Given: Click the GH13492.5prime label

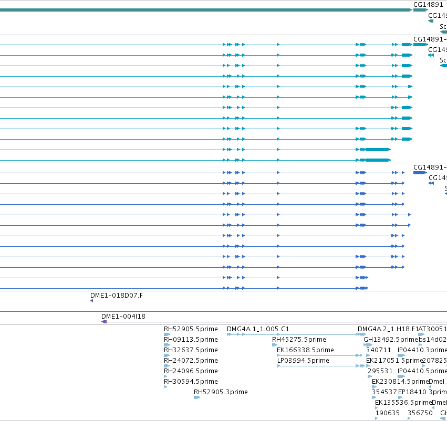Looking at the screenshot, I should pos(391,340).
